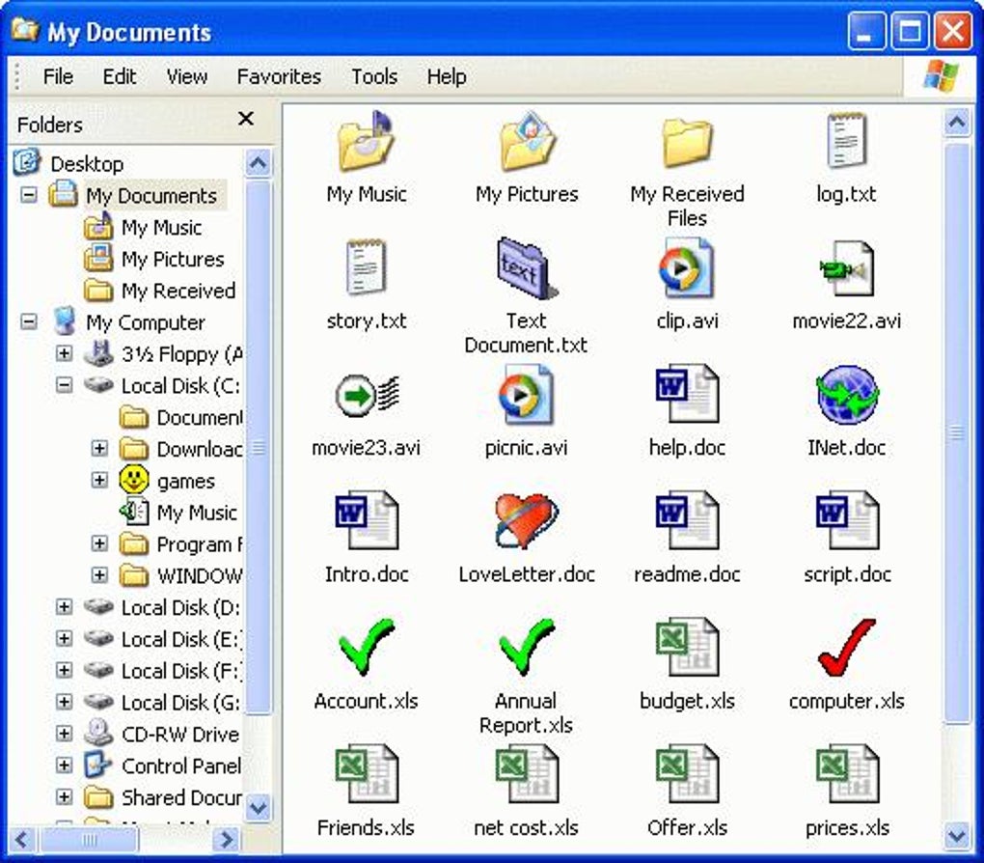Select My Pictures in the folder tree
This screenshot has width=984, height=863.
[x=172, y=259]
